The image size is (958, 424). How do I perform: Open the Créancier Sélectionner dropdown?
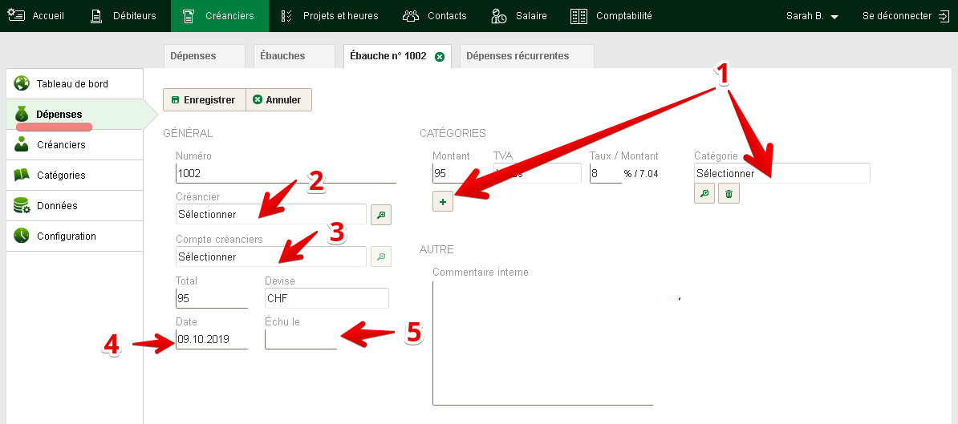coord(271,214)
